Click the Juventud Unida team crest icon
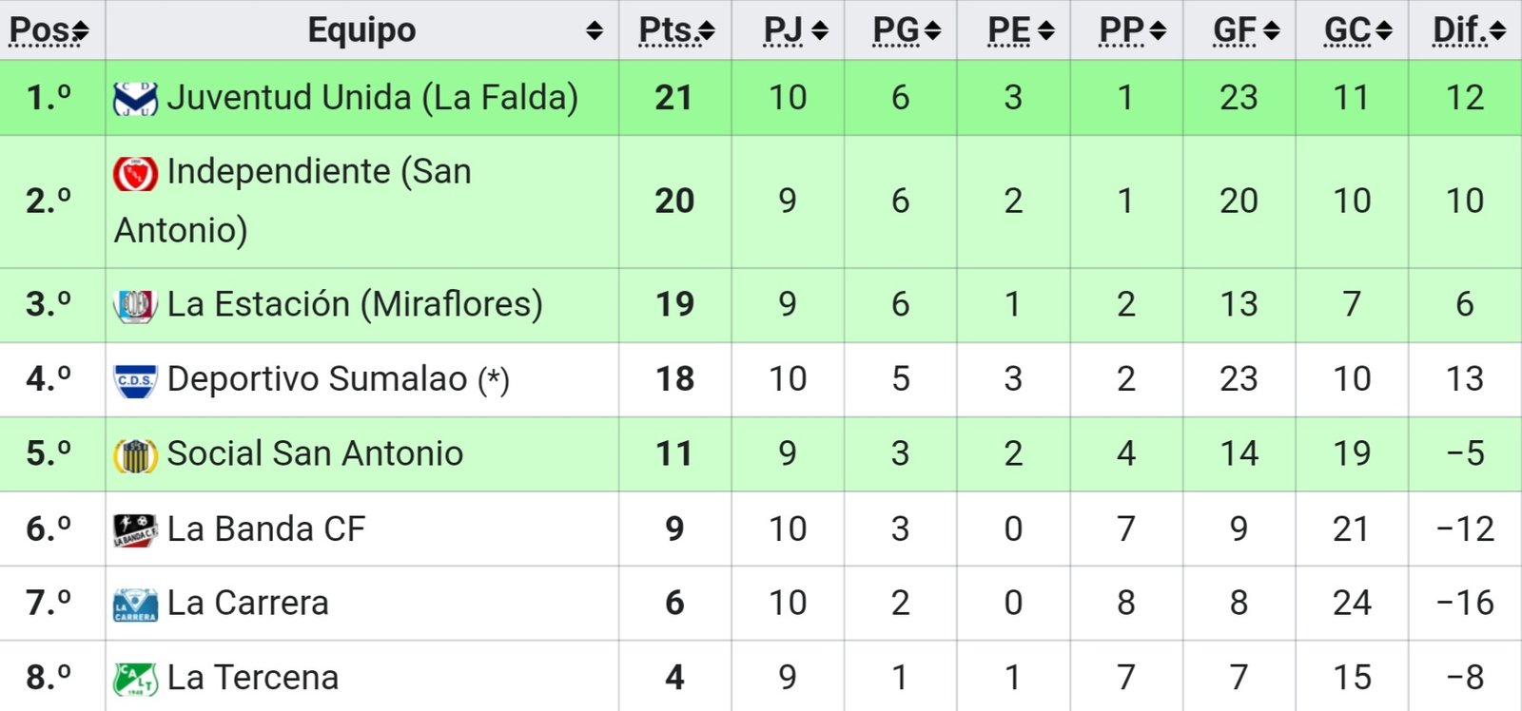 135,98
